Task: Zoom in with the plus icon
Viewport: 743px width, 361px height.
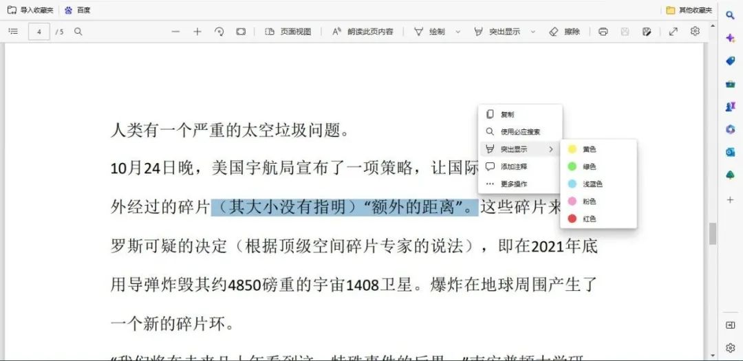Action: click(197, 32)
